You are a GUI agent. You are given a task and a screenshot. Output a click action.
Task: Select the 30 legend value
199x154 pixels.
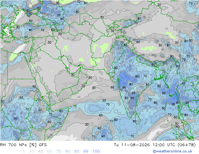31,151
